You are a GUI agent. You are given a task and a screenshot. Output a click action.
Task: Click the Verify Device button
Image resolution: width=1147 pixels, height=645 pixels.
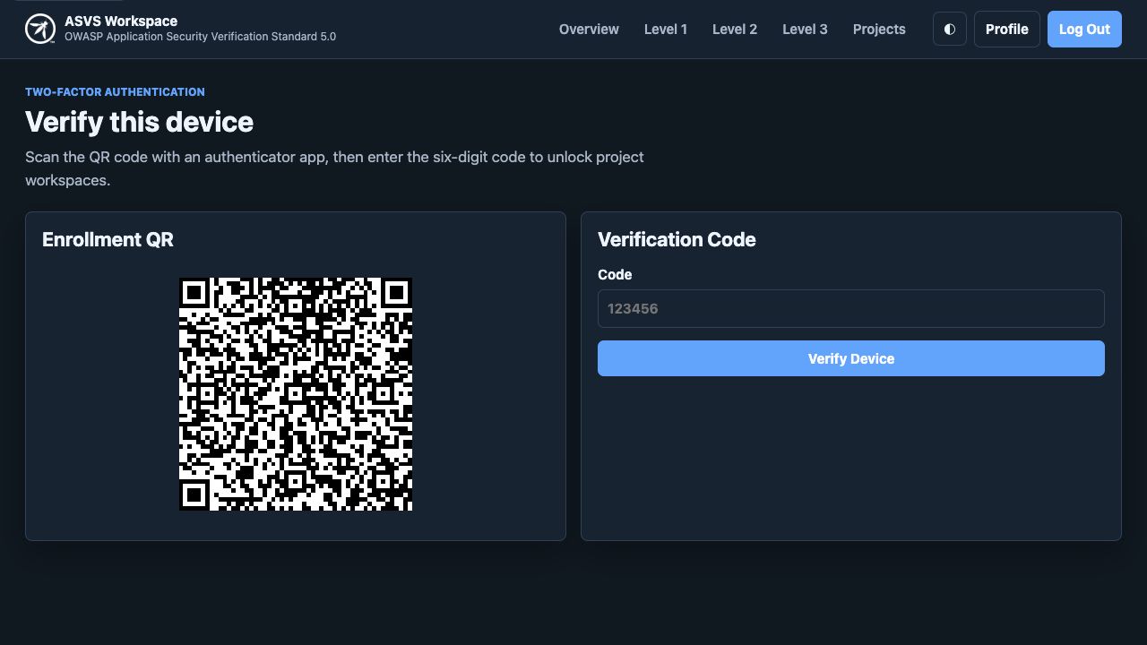[x=851, y=358]
